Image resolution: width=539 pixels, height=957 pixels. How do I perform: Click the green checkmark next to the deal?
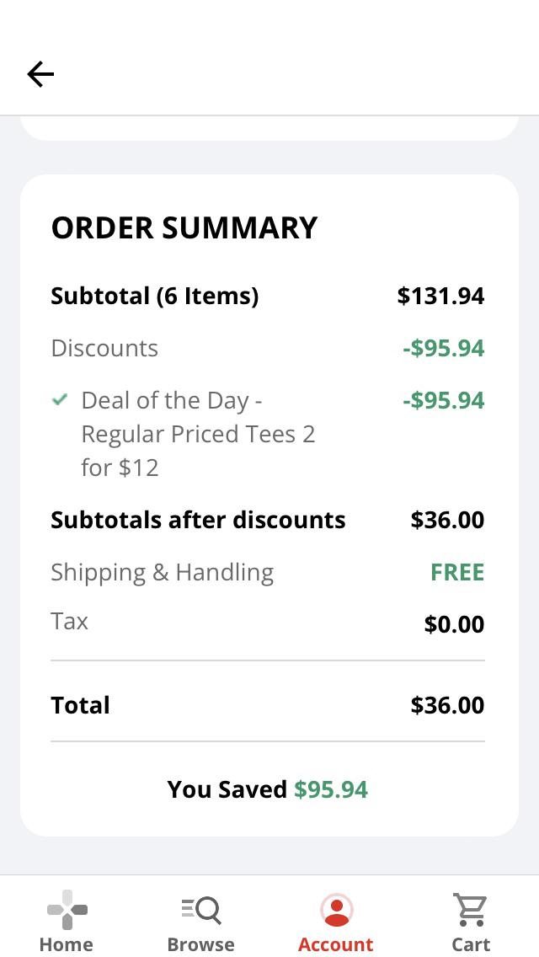pos(59,399)
